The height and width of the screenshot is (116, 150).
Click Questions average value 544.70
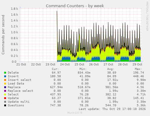point(111,105)
